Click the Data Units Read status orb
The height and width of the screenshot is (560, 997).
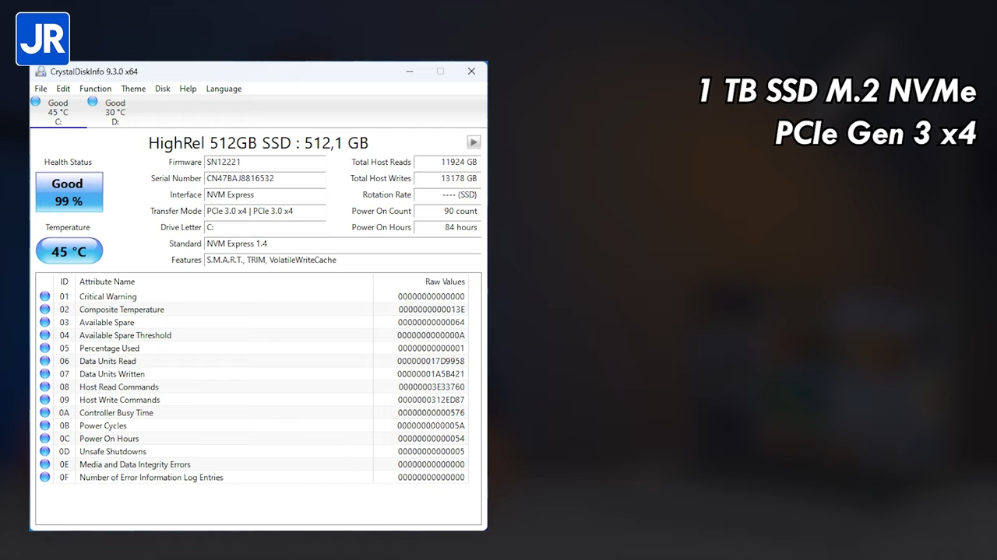45,361
